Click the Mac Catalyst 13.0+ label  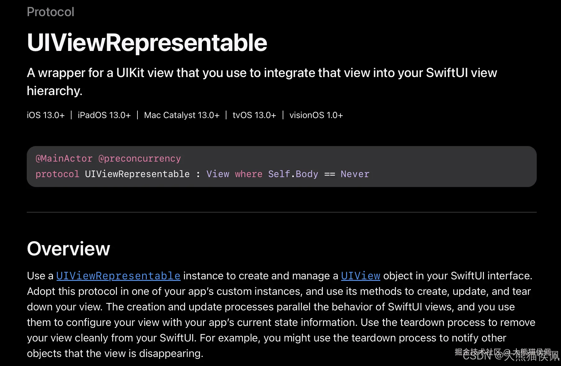coord(182,115)
